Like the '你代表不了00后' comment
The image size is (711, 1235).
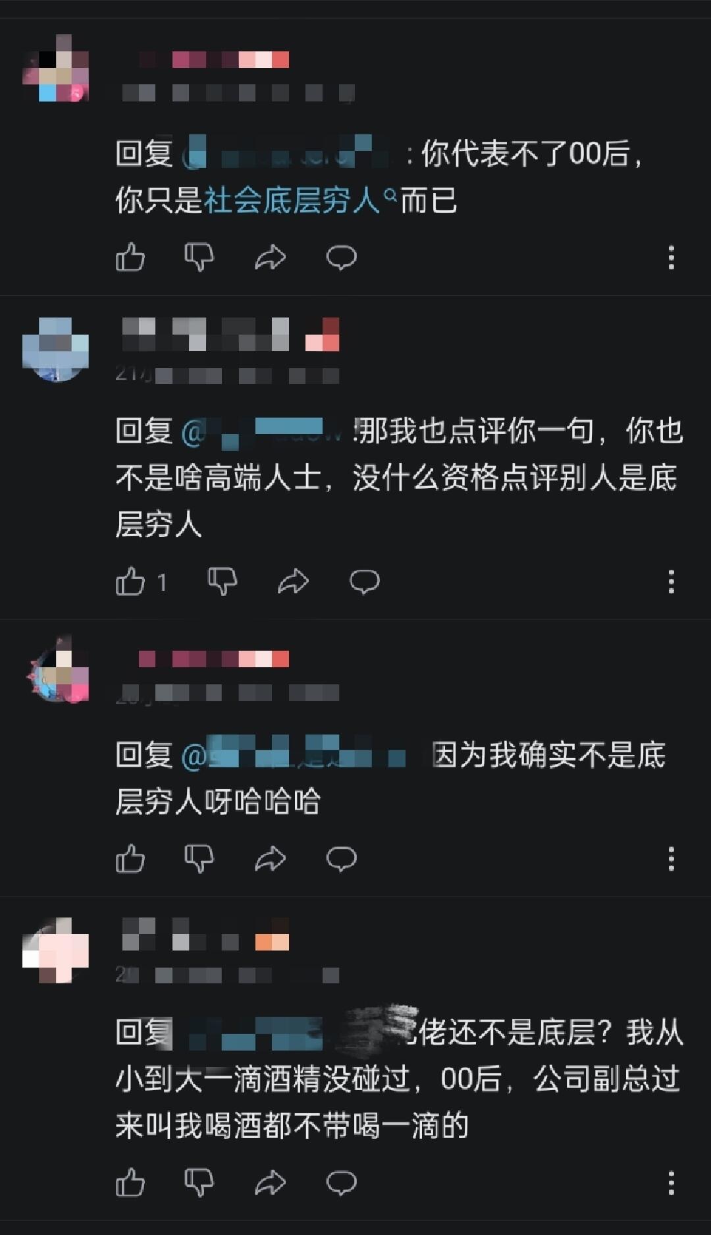click(130, 257)
